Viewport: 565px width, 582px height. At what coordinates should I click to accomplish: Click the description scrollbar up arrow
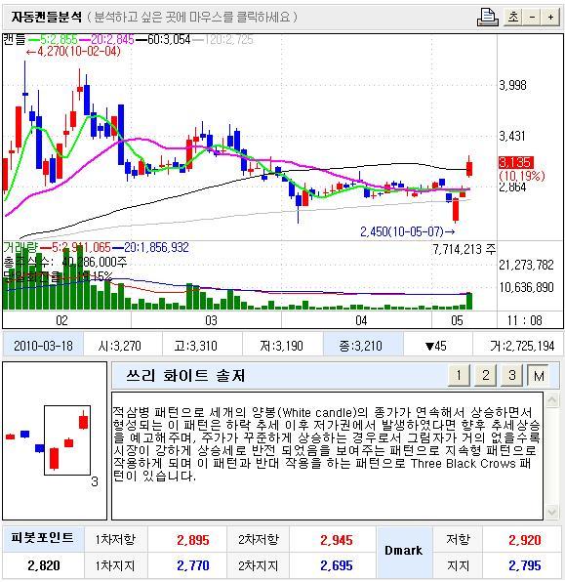point(551,399)
